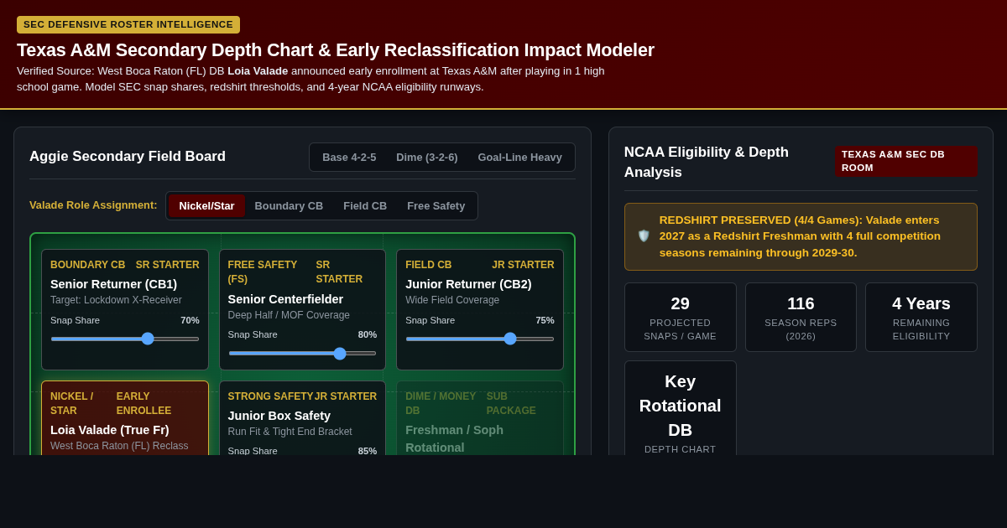The image size is (1007, 528).
Task: Adjust Field CB snap share slider
Action: pyautogui.click(x=480, y=339)
